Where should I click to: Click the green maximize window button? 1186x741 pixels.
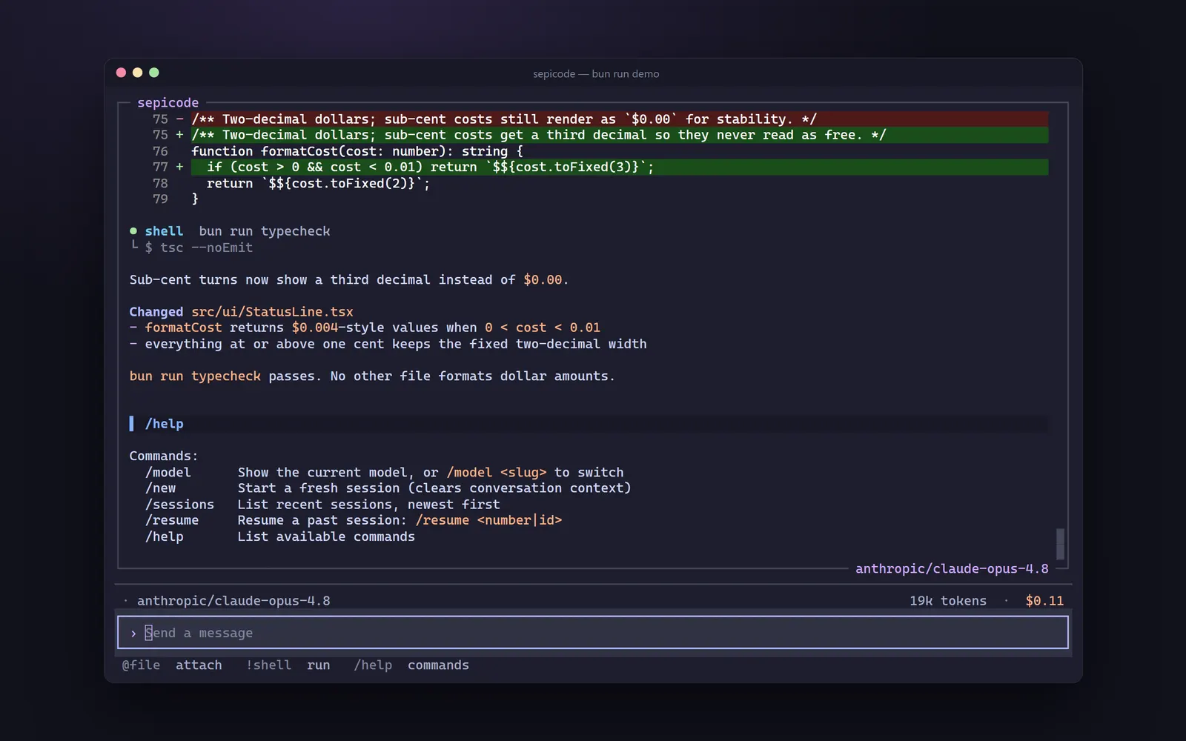pyautogui.click(x=154, y=73)
